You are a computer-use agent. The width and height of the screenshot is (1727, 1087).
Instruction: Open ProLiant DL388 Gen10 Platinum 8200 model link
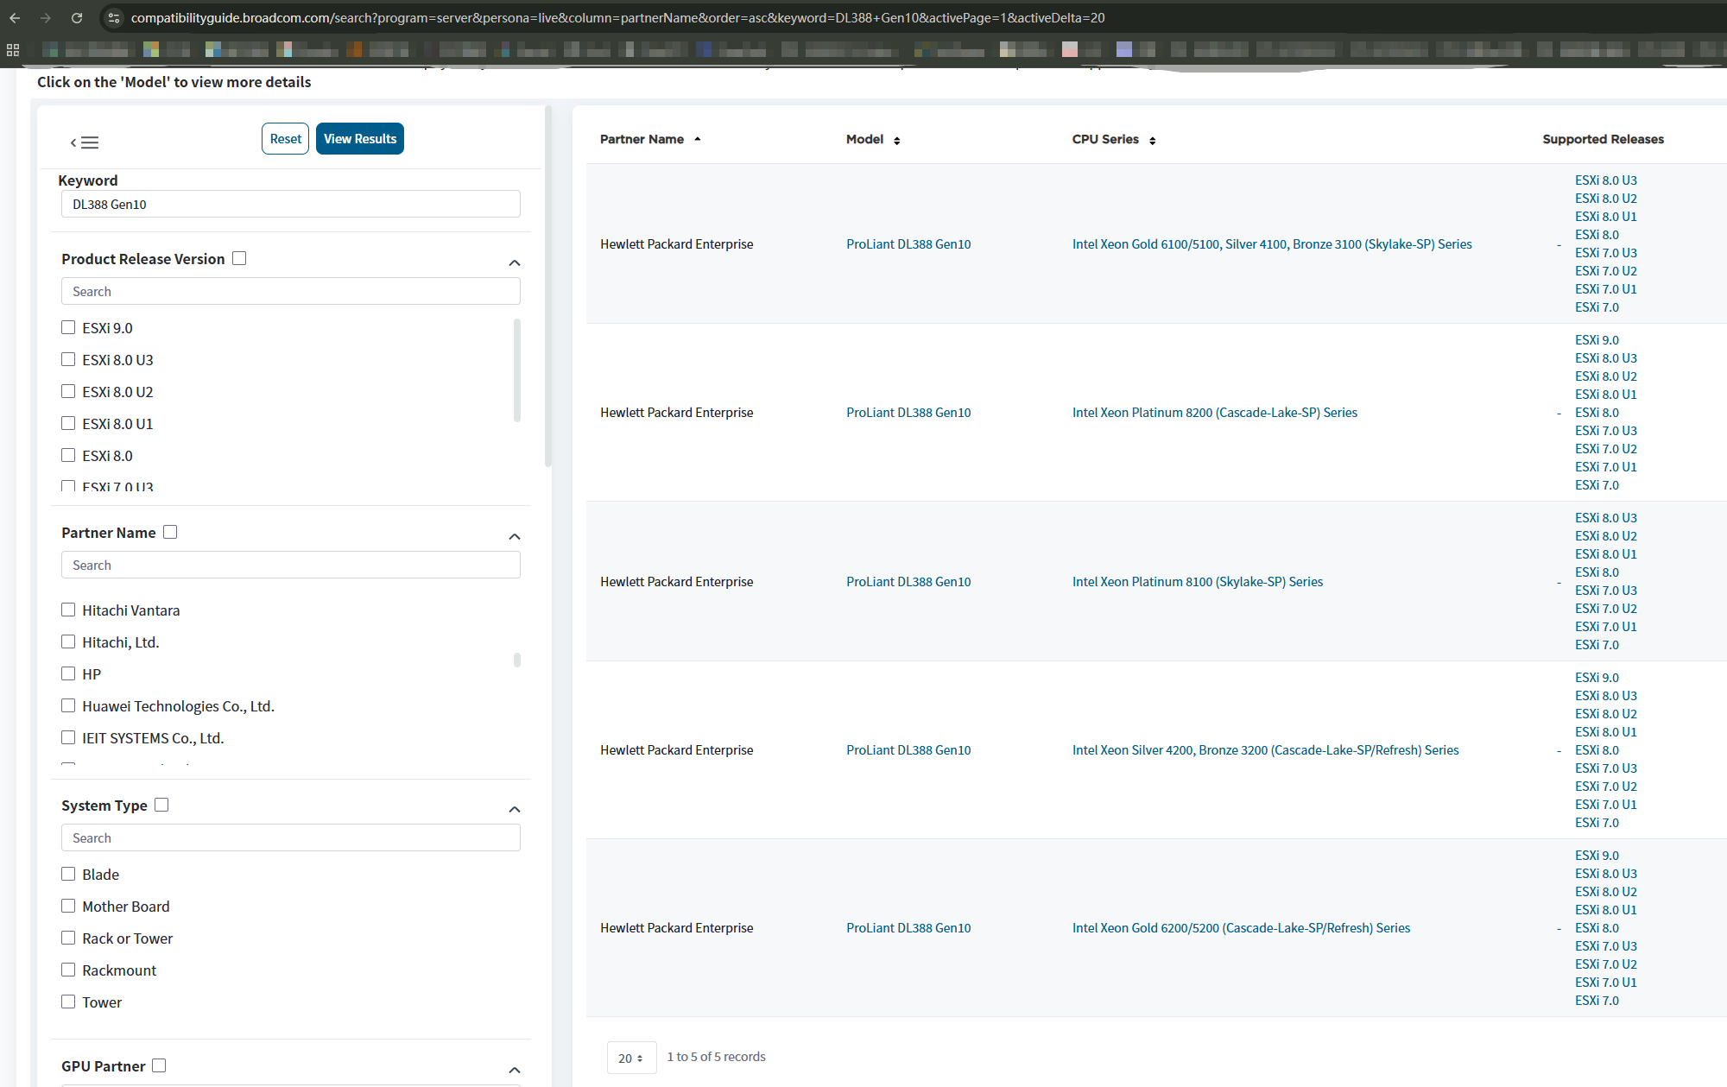[908, 413]
